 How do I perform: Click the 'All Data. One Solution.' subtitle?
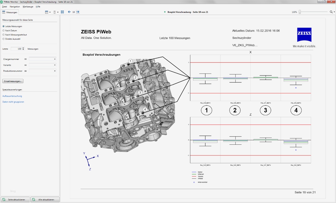tap(96, 38)
